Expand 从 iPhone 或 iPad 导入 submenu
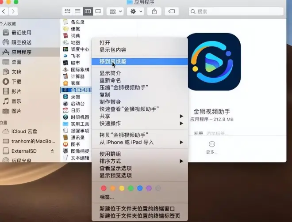The image size is (292, 222). tap(140, 142)
